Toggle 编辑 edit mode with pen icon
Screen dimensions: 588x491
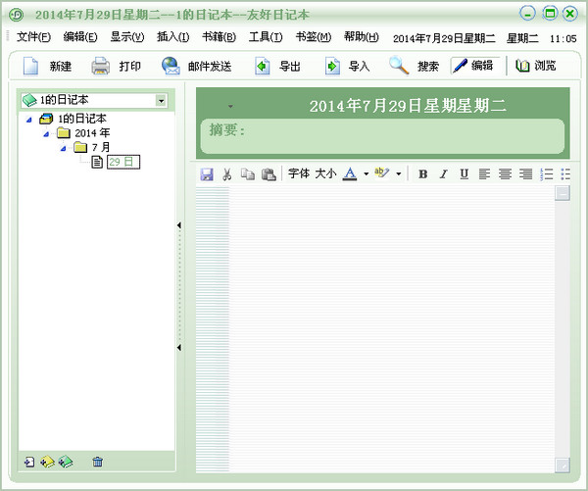474,66
